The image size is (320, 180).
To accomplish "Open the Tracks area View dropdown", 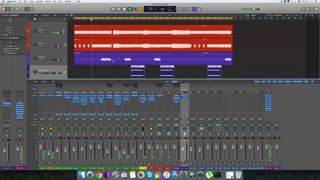I will pyautogui.click(x=55, y=15).
